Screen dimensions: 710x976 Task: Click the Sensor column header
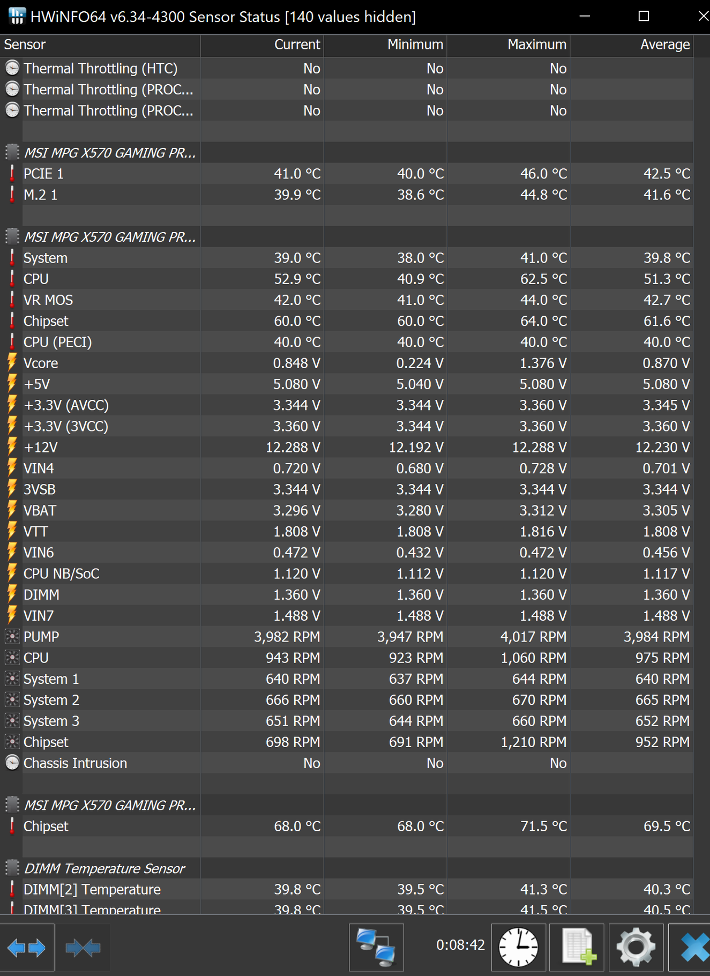click(x=100, y=45)
